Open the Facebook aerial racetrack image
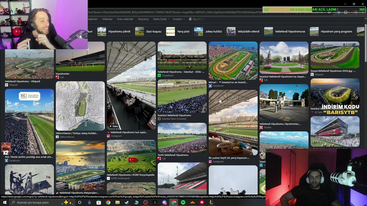This screenshot has height=206, width=367. [233, 61]
